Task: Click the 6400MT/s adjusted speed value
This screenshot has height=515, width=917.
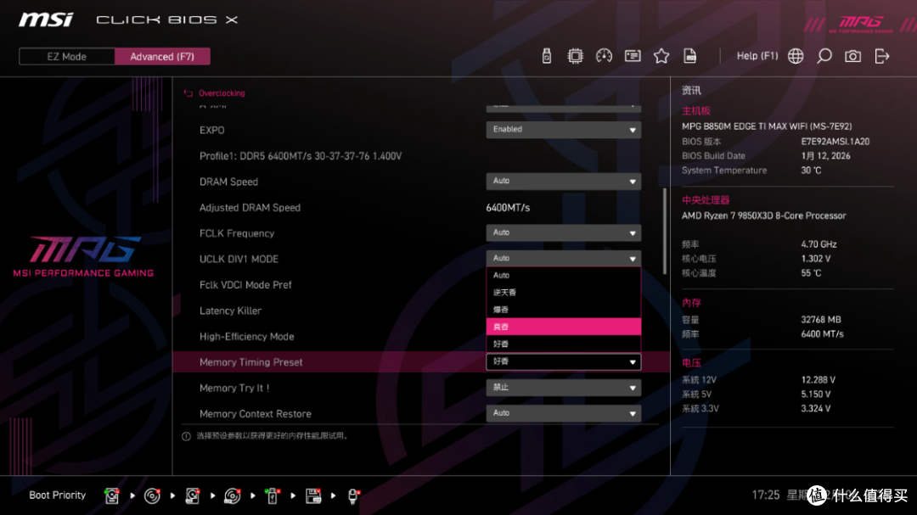Action: (508, 208)
